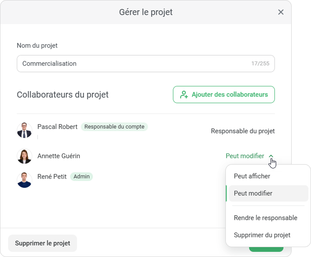Open Annette Guérin's Peut modifier permission dropdown
Screen dimensions: 311x257
(245, 156)
